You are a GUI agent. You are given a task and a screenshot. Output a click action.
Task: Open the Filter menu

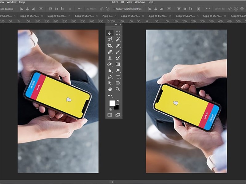tap(115, 2)
